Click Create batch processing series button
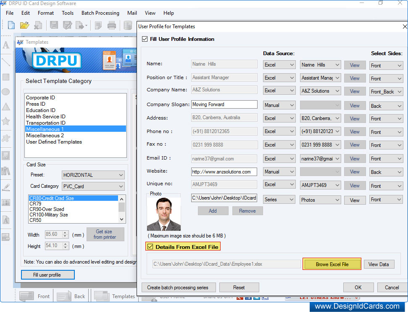This screenshot has width=408, height=312. [179, 287]
